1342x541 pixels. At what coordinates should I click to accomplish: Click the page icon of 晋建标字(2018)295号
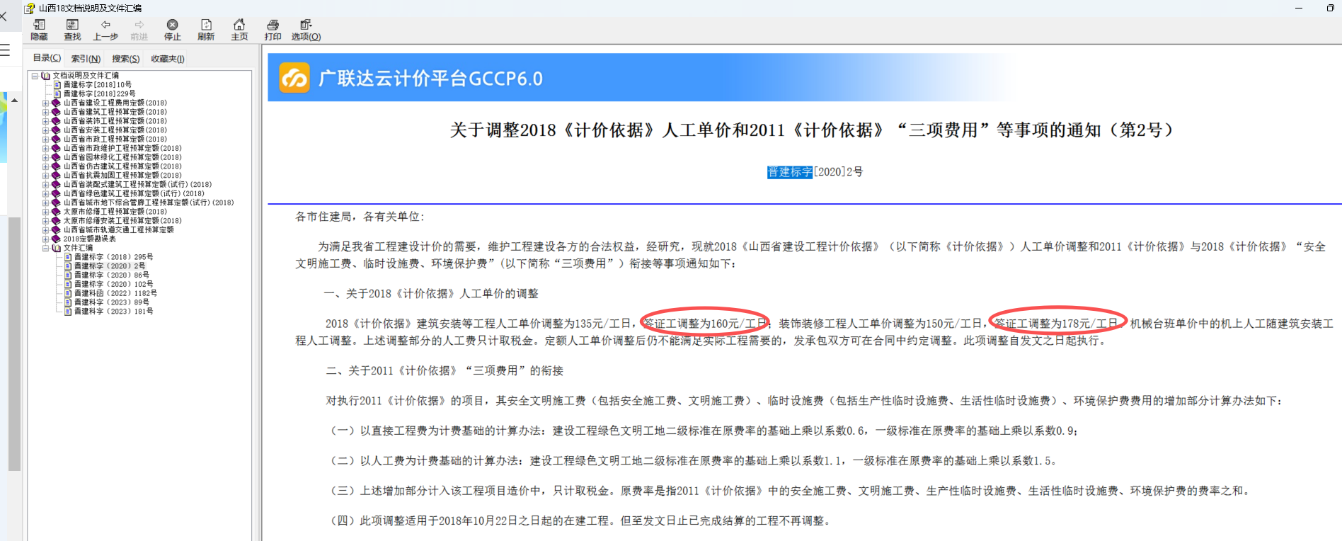(68, 257)
